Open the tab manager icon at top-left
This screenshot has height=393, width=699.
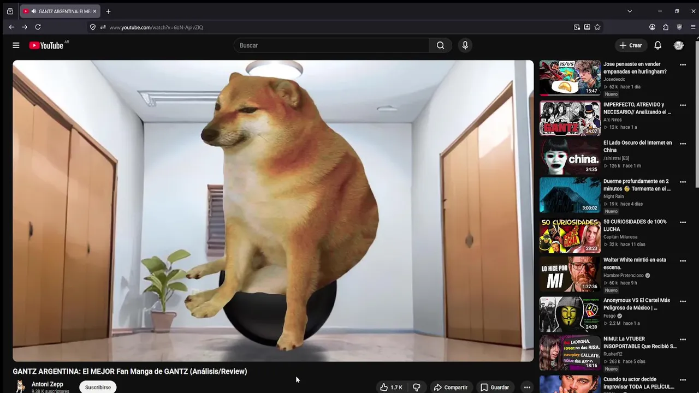[10, 11]
